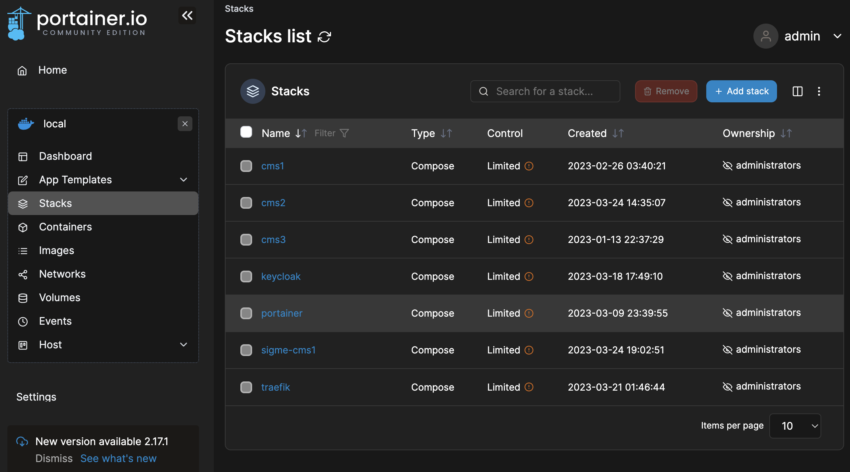This screenshot has width=850, height=472.
Task: Click the Remove button
Action: (x=666, y=91)
